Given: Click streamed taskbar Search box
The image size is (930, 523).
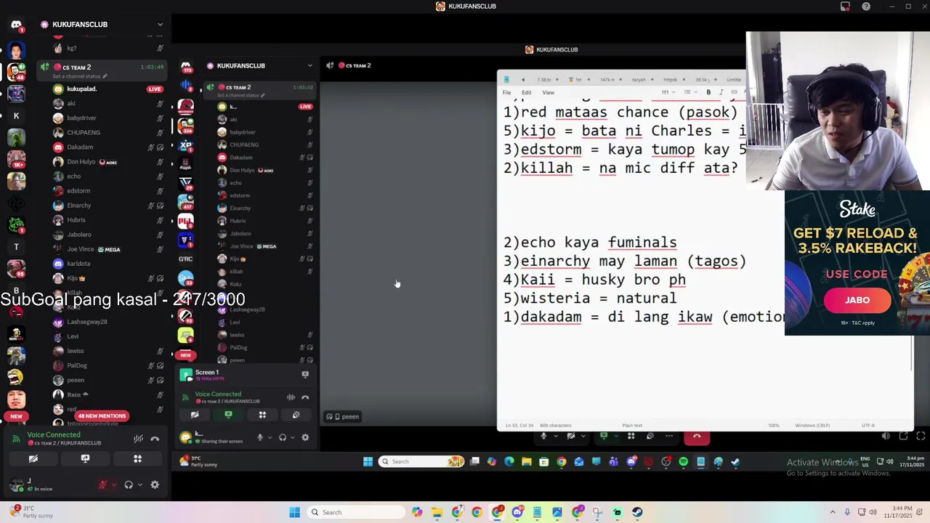Looking at the screenshot, I should click(421, 461).
